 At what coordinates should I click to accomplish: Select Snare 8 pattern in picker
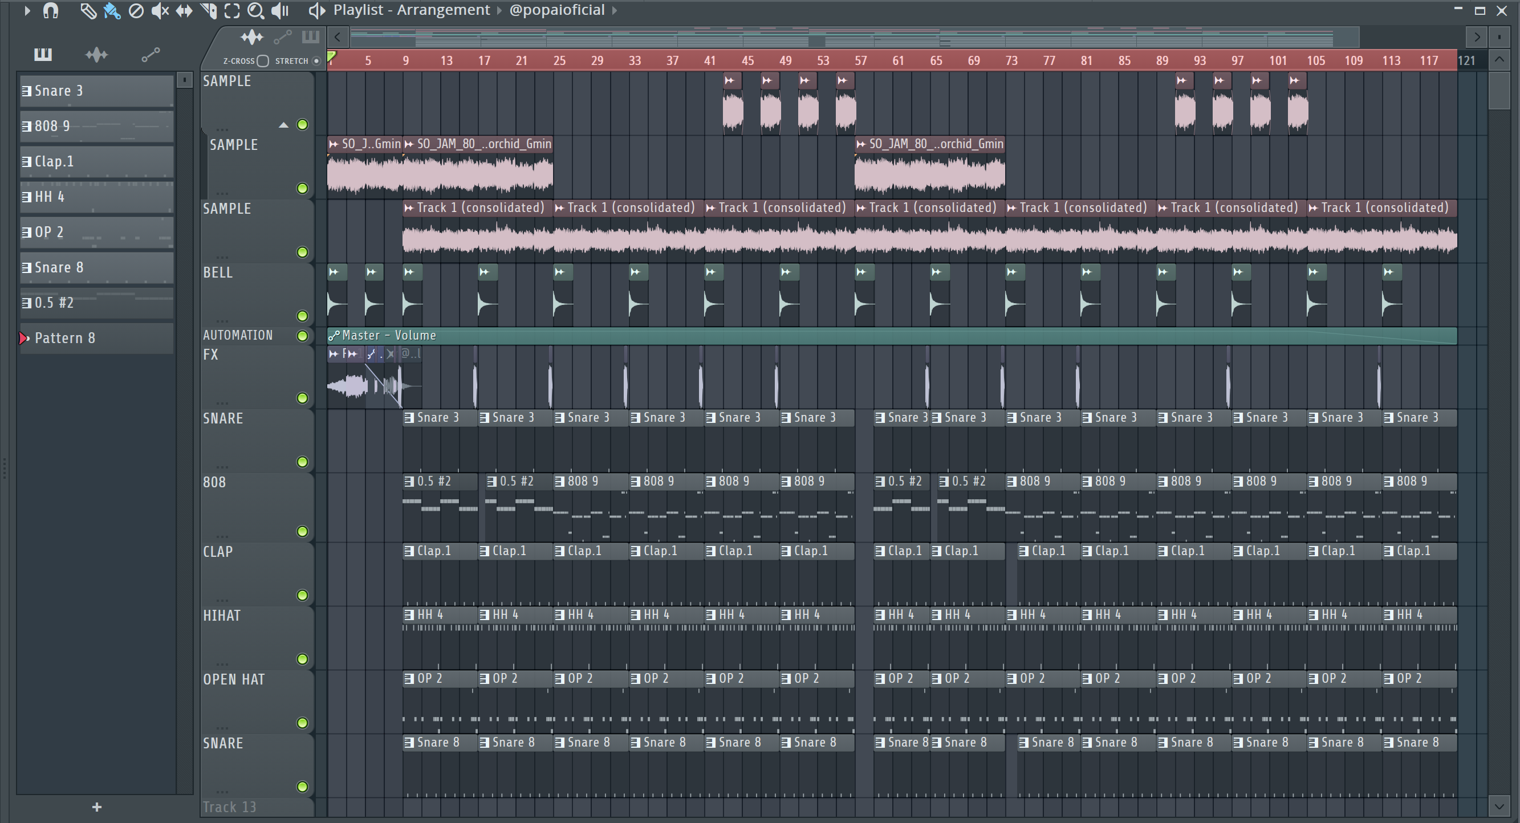[97, 268]
